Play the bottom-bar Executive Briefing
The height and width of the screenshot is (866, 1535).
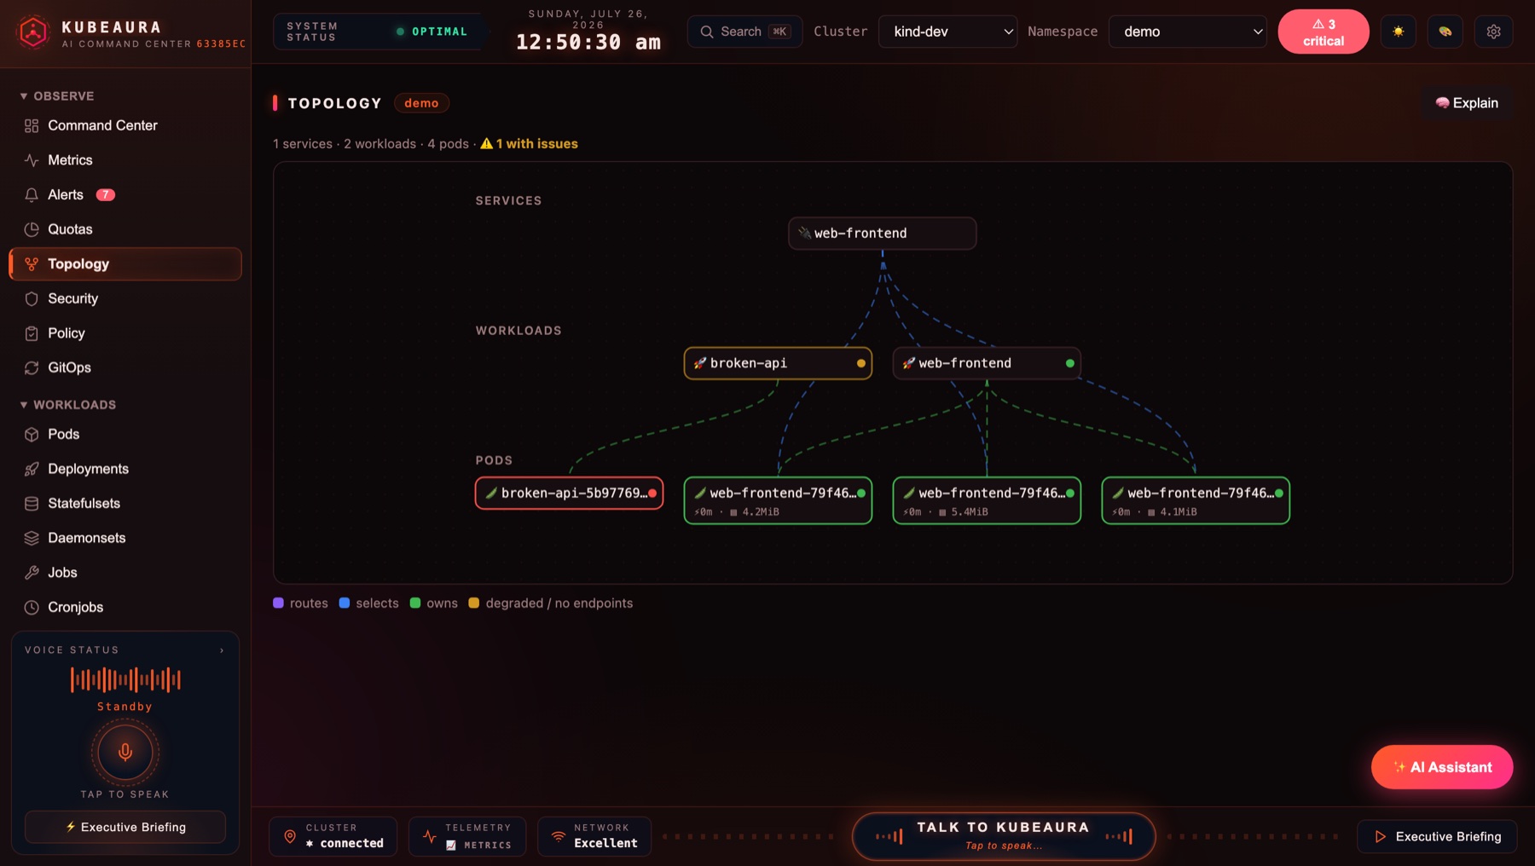1437,837
